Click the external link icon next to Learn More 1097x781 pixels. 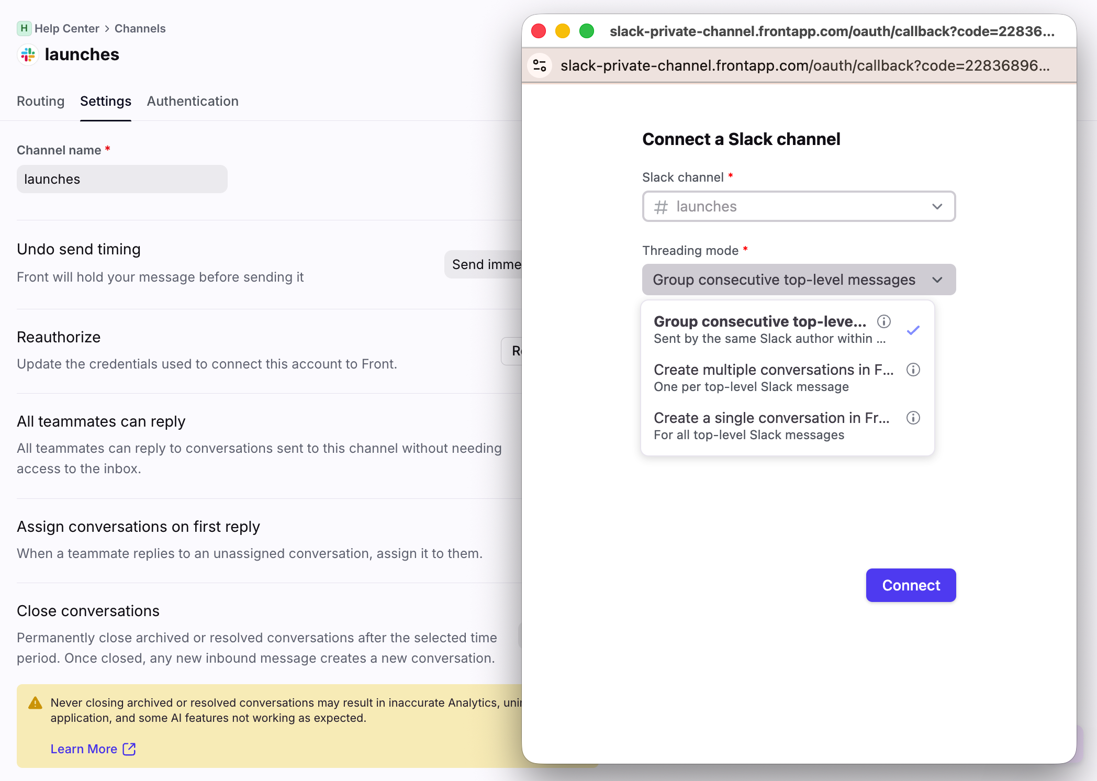[129, 749]
